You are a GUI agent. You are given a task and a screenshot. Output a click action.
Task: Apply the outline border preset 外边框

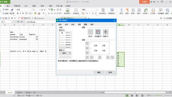point(98,32)
